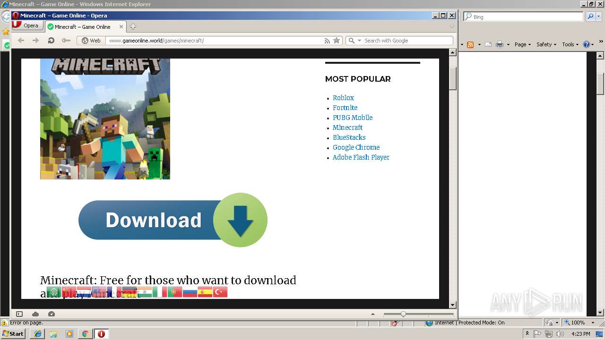Select Dutch language flag
The height and width of the screenshot is (340, 605).
tap(84, 292)
